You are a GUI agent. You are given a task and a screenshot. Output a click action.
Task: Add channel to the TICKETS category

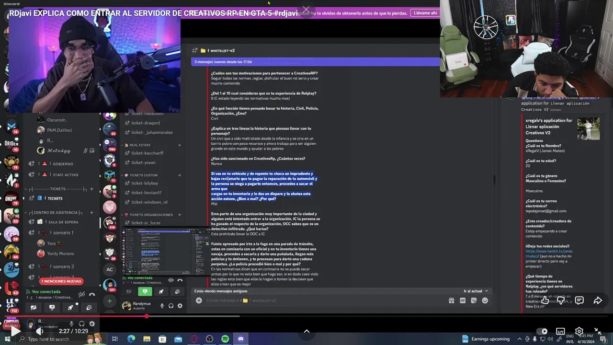[x=91, y=189]
